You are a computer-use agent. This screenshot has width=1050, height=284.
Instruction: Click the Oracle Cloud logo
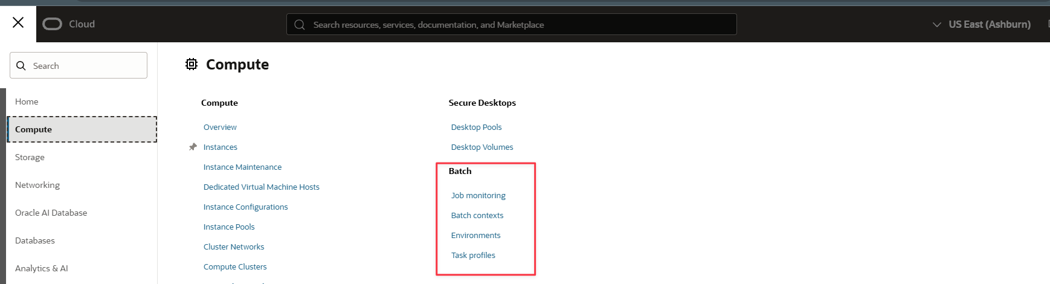69,24
